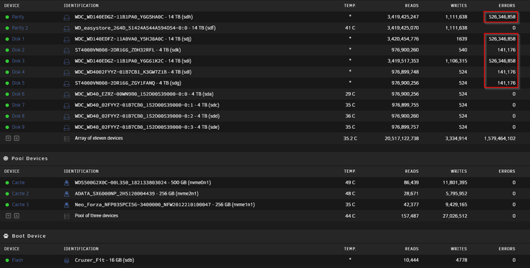Click the green status dot for Cache
Screen dimensions: 530x268
[7, 183]
